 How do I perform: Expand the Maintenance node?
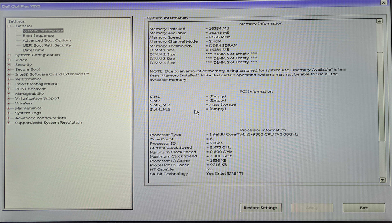(x=9, y=108)
